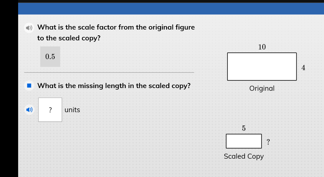The width and height of the screenshot is (324, 177).
Task: Activate the audio narration icon near the input field
Action: (x=29, y=110)
